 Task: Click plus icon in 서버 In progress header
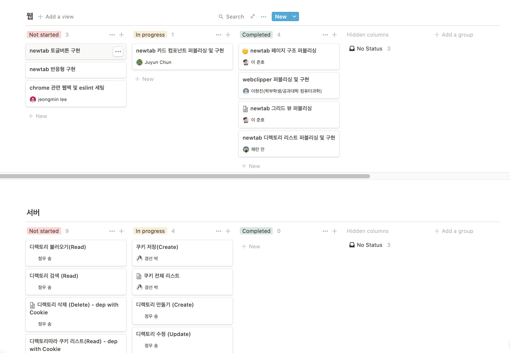tap(228, 231)
